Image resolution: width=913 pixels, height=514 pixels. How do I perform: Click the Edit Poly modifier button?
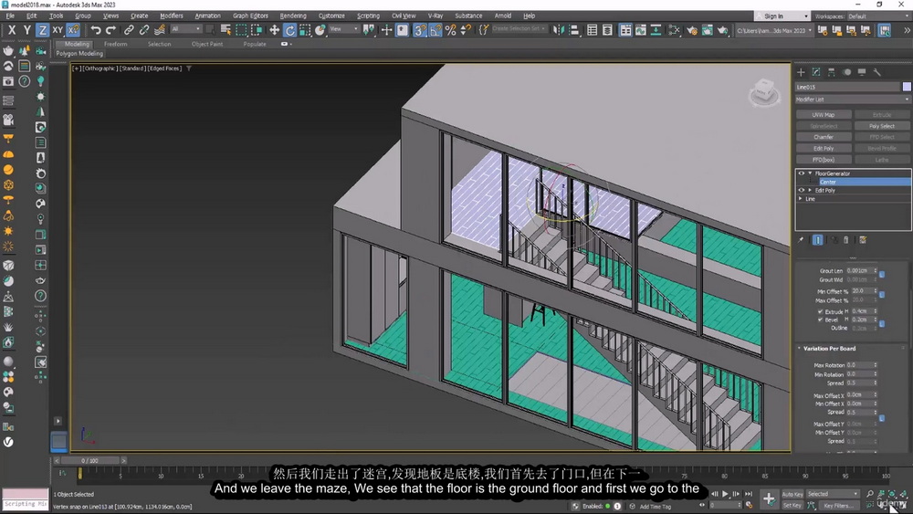[824, 149]
